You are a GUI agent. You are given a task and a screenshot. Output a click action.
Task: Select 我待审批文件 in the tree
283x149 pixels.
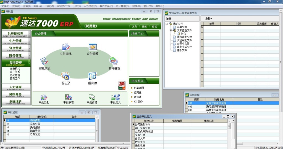(x=184, y=37)
